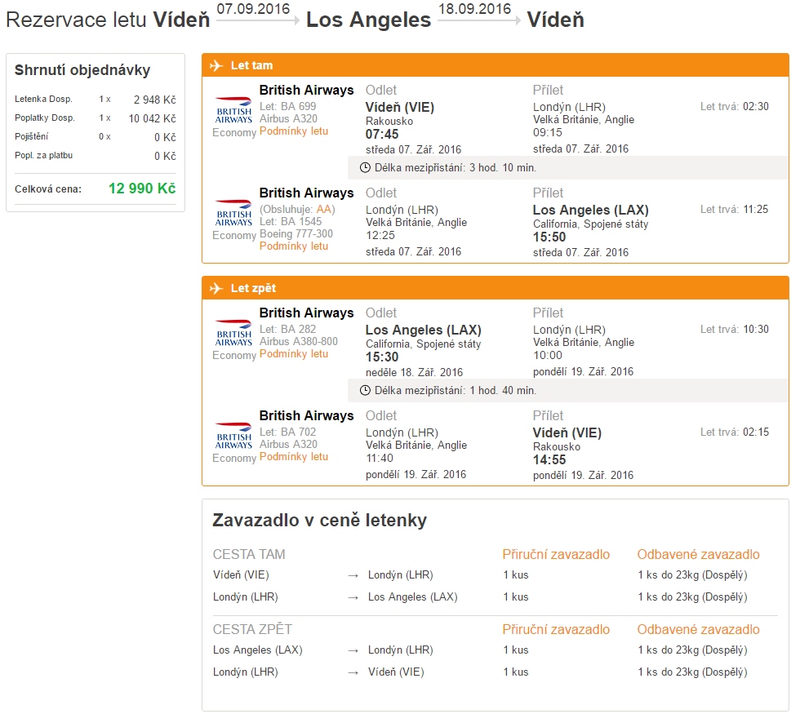The height and width of the screenshot is (714, 791).
Task: Click clock icon by 1 hod. 40 min. layover
Action: [x=365, y=391]
